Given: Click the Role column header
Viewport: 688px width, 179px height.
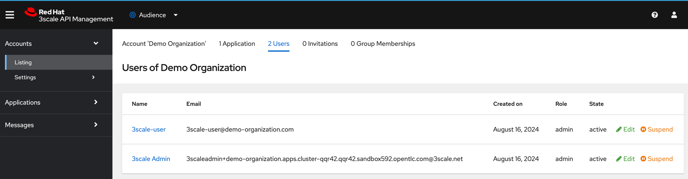Looking at the screenshot, I should point(561,104).
